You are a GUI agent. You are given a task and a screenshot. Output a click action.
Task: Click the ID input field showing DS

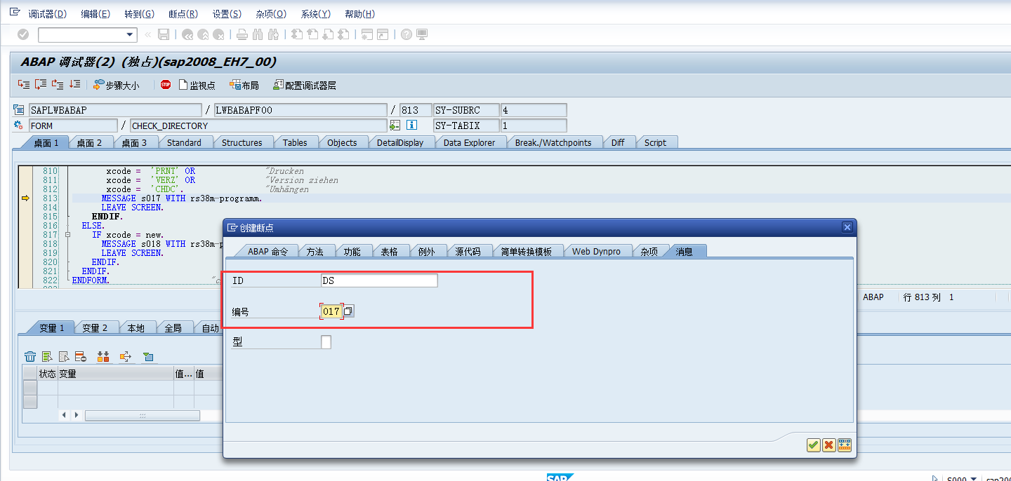379,280
